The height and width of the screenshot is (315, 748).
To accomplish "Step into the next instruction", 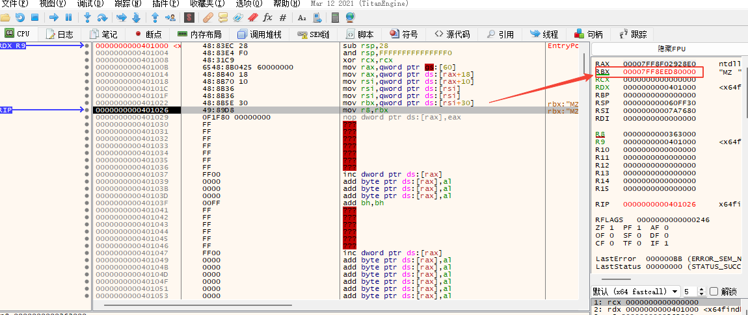I will point(87,18).
